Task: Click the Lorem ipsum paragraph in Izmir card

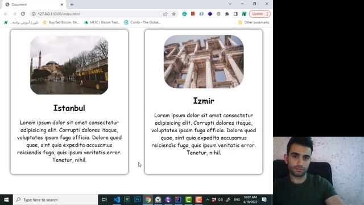Action: tap(204, 134)
